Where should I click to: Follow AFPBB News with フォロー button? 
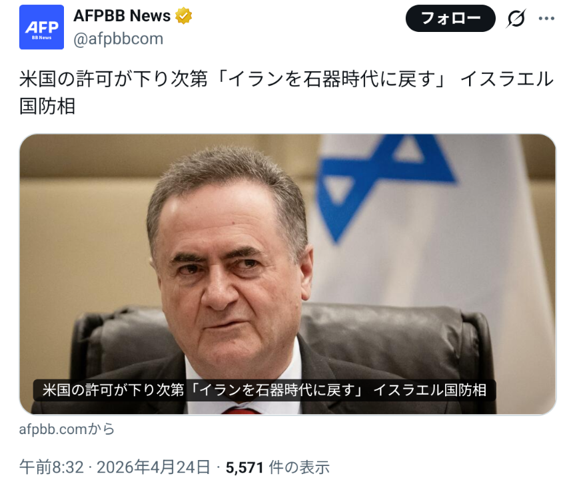450,19
